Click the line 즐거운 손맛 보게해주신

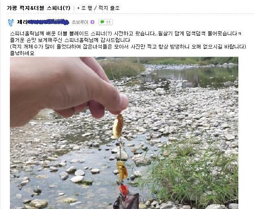click(x=70, y=40)
